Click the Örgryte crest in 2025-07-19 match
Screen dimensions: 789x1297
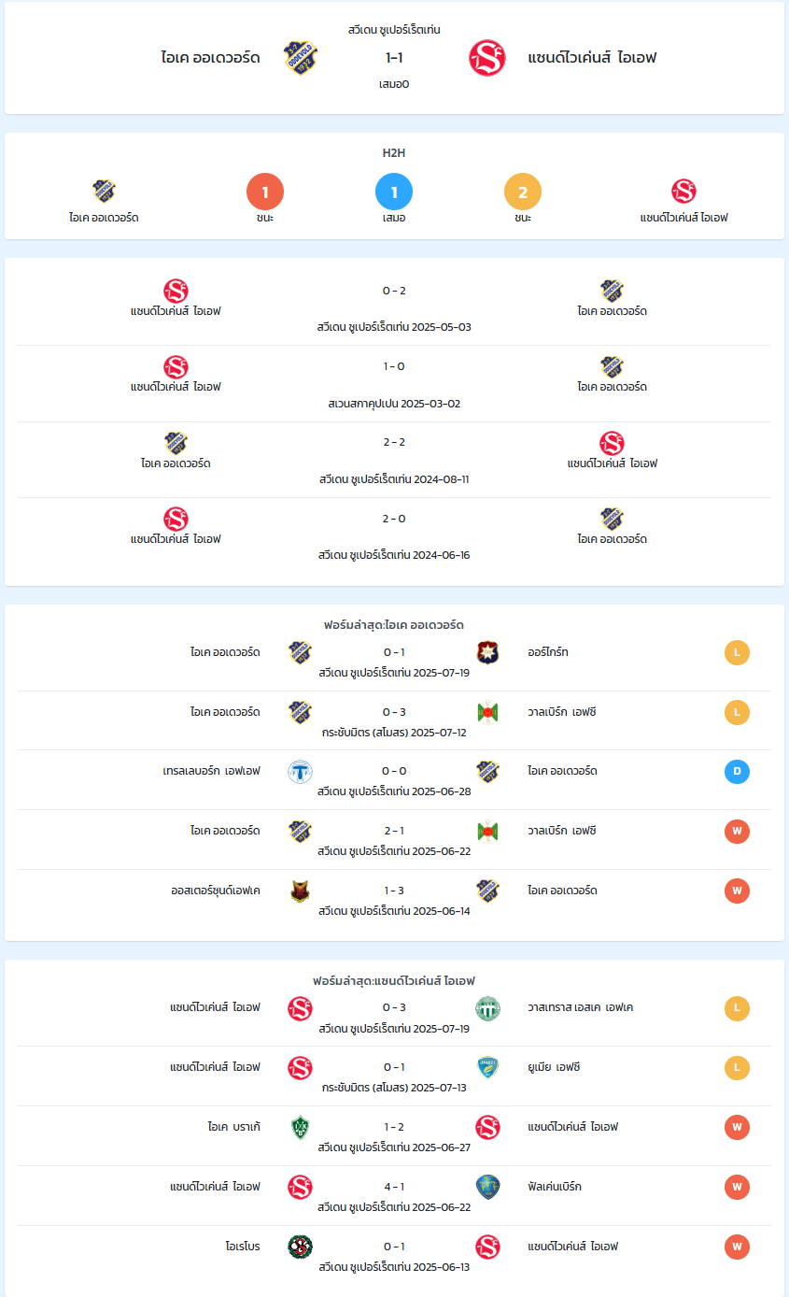(487, 652)
